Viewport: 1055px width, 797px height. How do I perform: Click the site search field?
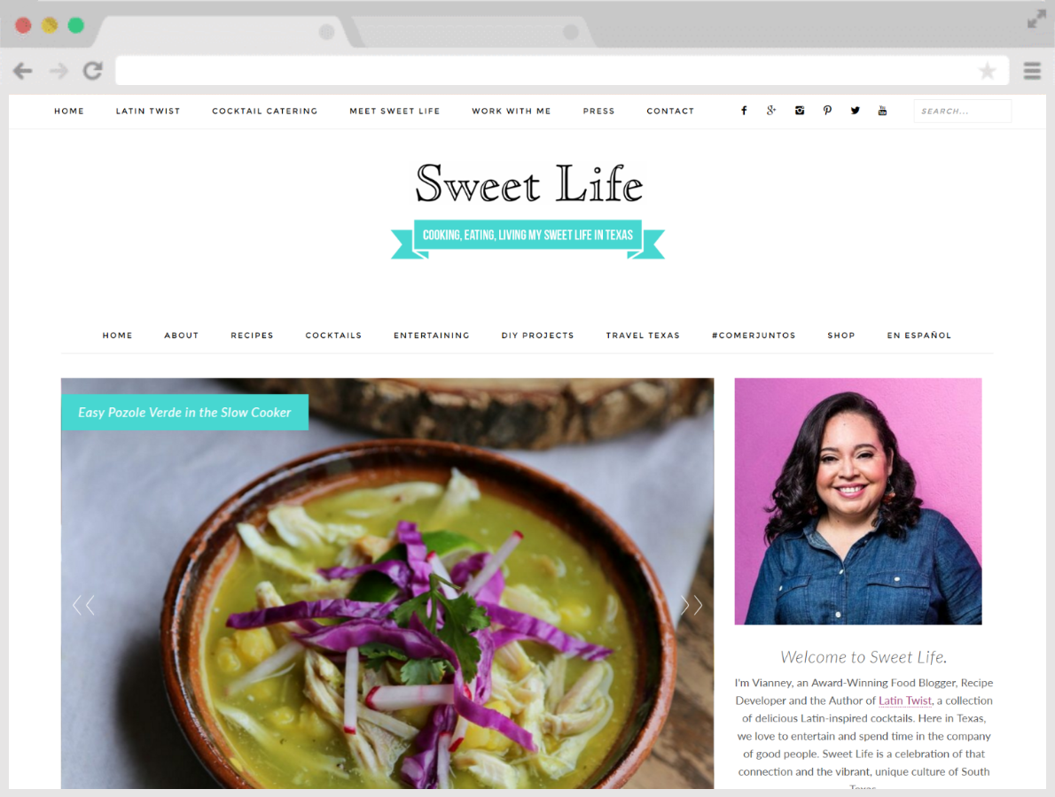(x=962, y=111)
